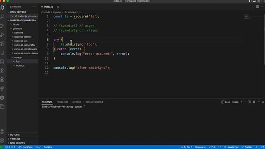
Task: Open the Manage gear icon
Action: tap(2, 140)
